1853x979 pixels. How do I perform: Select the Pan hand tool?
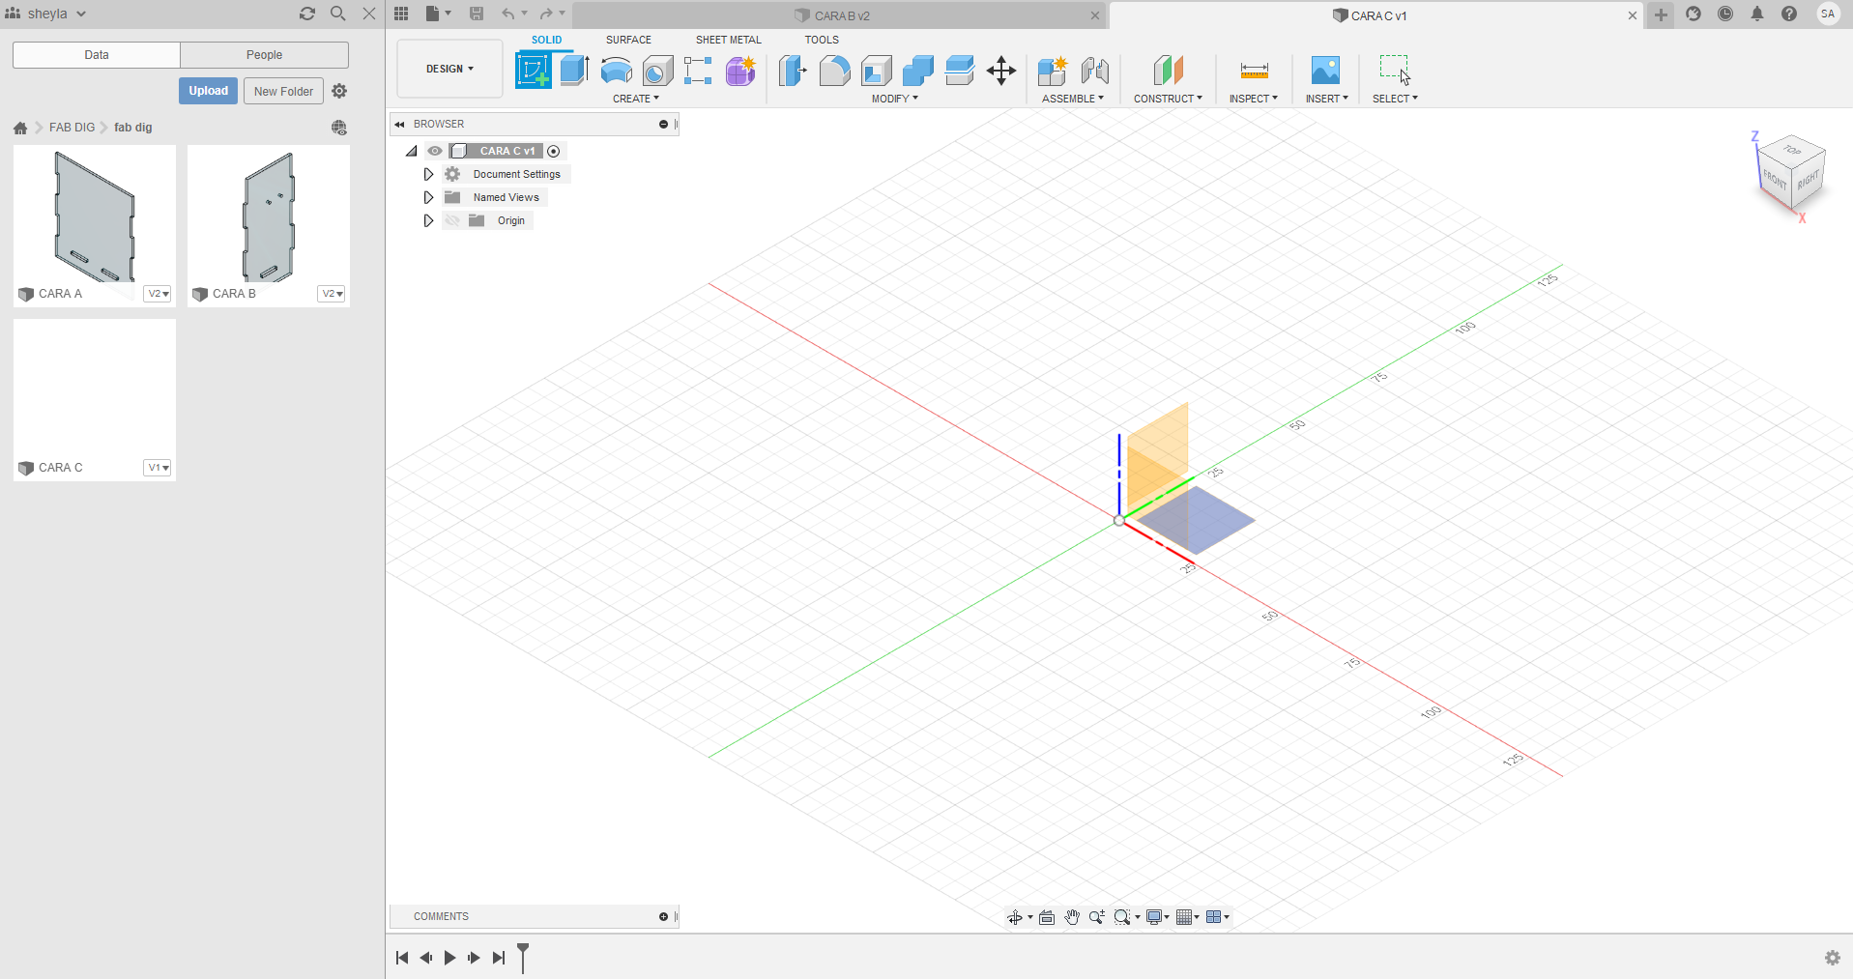coord(1072,917)
